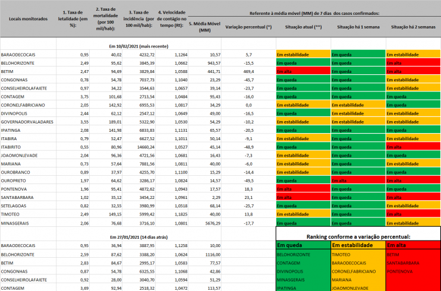This screenshot has width=441, height=291.
Task: Click CONTAGEM in the Em queda ranking
Action: 288,263
